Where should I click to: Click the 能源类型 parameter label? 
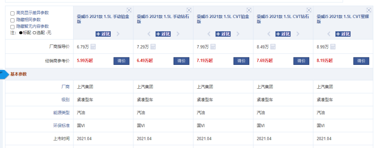[62, 112]
